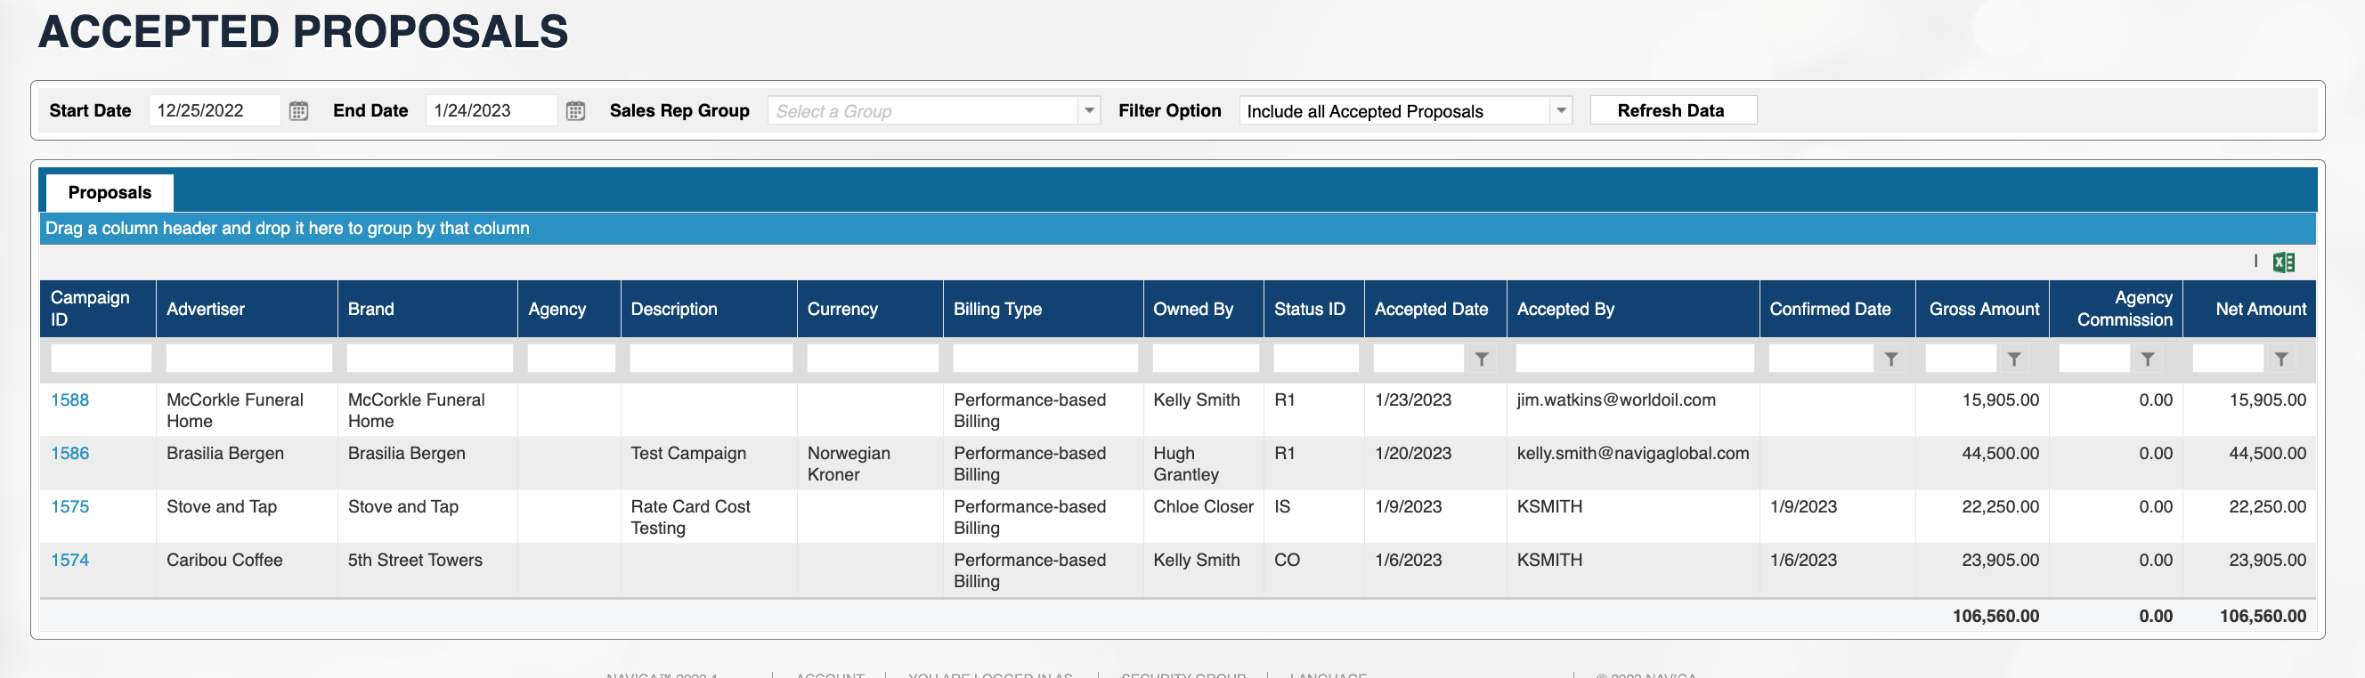This screenshot has height=678, width=2365.
Task: Sort by the Advertiser column header
Action: tap(206, 309)
